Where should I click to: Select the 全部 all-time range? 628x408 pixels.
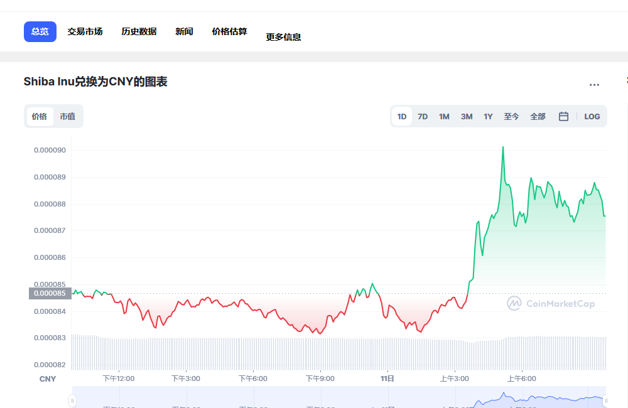(x=538, y=117)
